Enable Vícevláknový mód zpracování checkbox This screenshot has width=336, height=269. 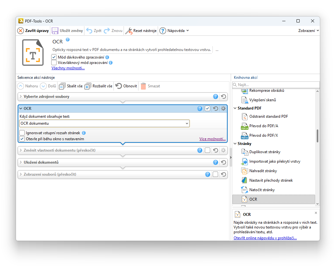[54, 63]
